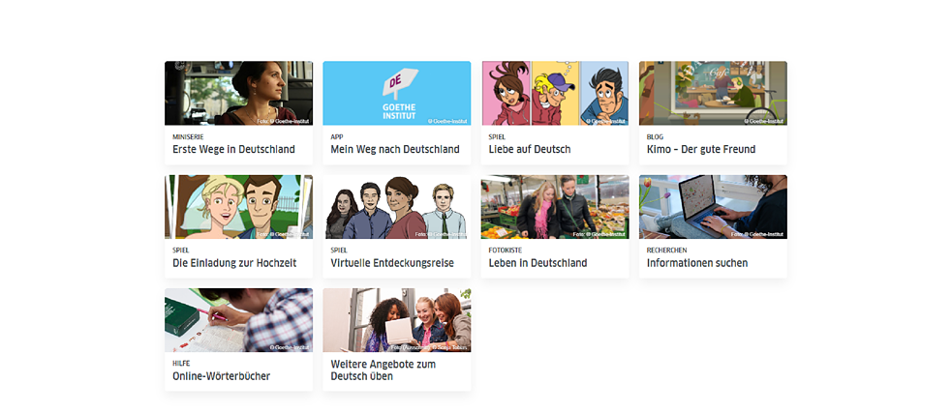Image resolution: width=952 pixels, height=413 pixels.
Task: Click the Leben in Deutschland title
Action: 537,263
